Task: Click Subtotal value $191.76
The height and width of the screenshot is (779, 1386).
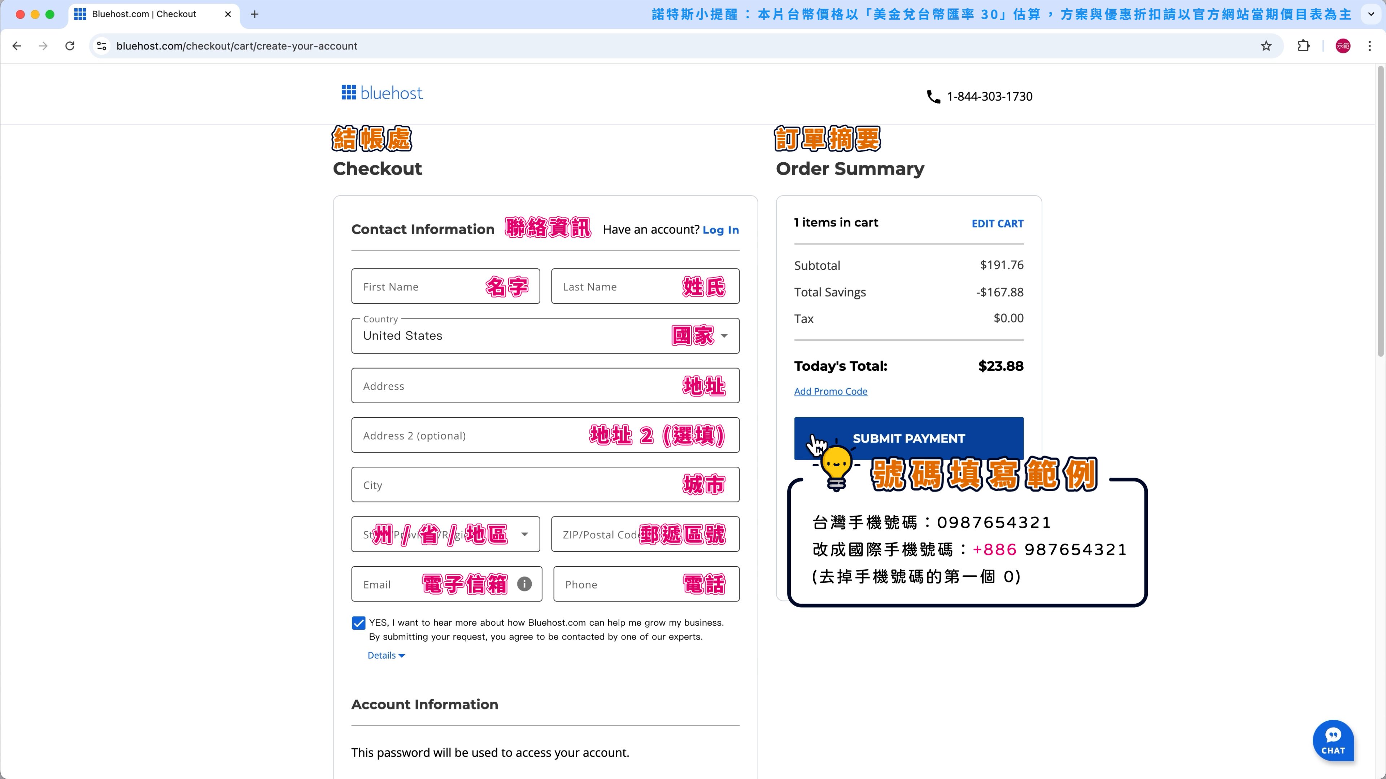Action: point(1001,265)
